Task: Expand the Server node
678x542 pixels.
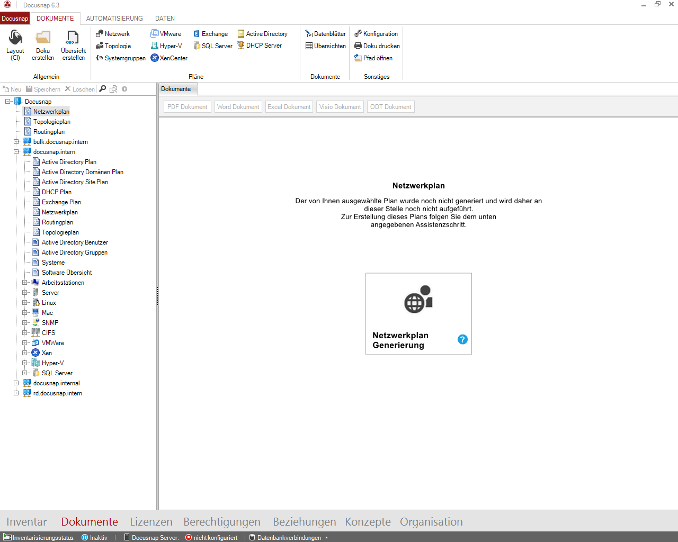Action: tap(25, 292)
